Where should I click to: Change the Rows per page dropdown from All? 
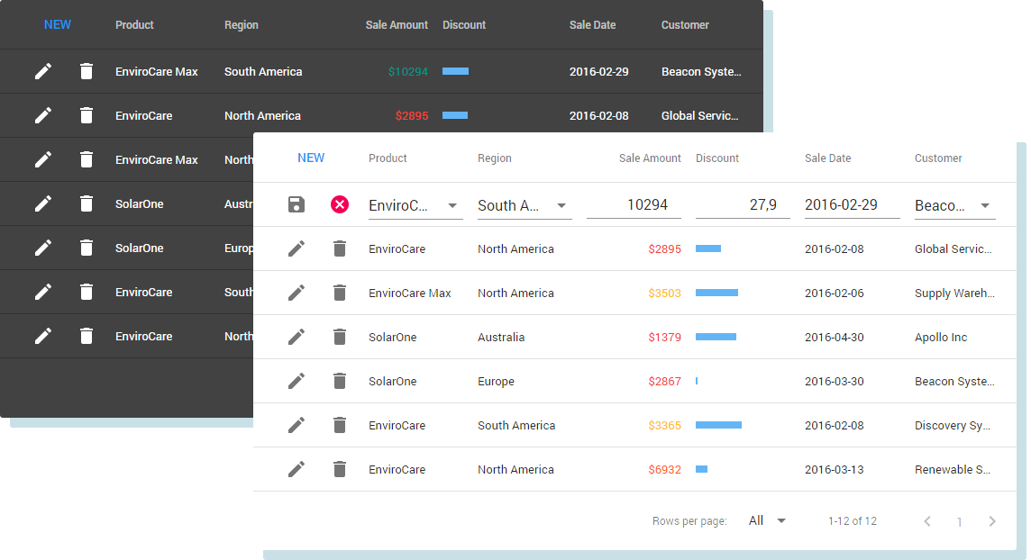766,520
